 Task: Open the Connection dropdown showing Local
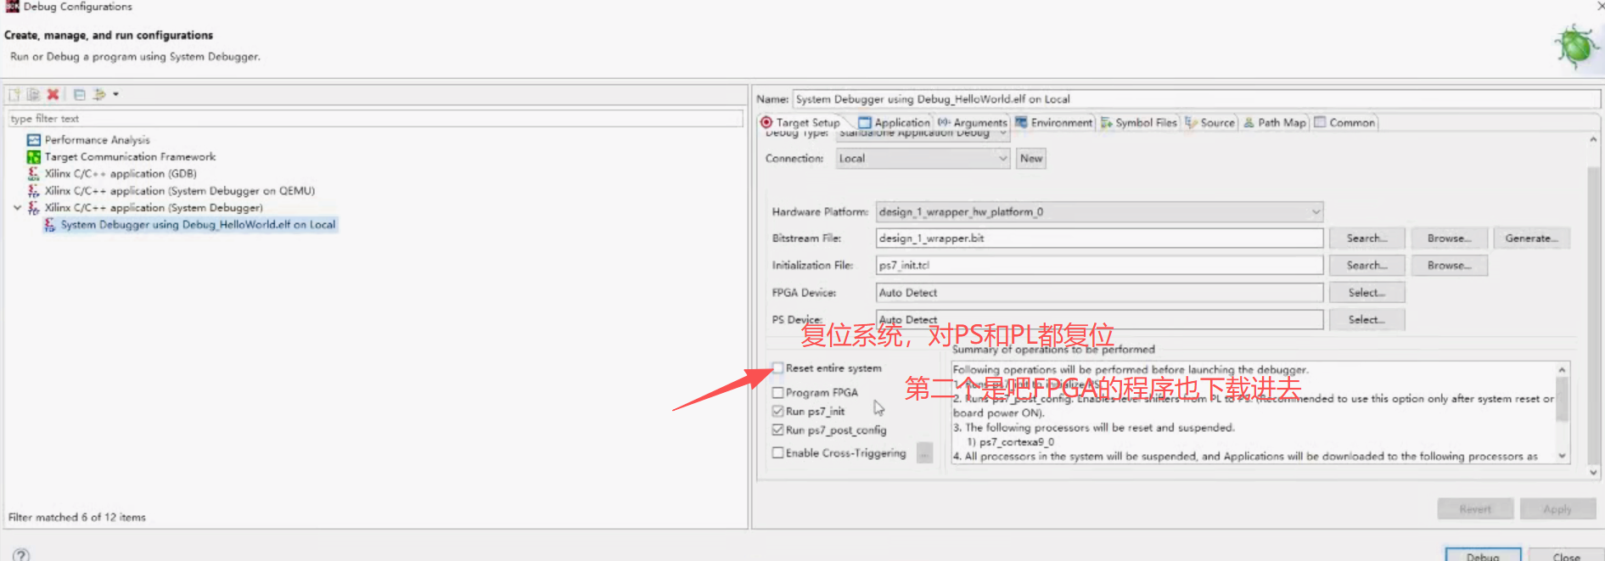(923, 159)
